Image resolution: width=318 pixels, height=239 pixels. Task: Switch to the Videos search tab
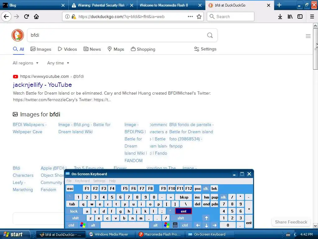pos(67,49)
